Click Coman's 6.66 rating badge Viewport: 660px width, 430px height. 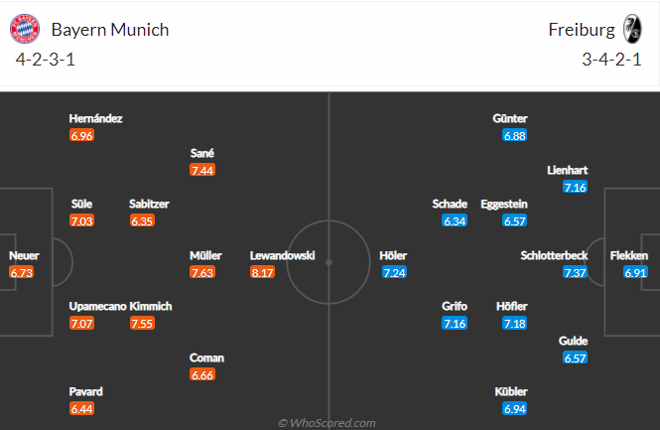202,374
